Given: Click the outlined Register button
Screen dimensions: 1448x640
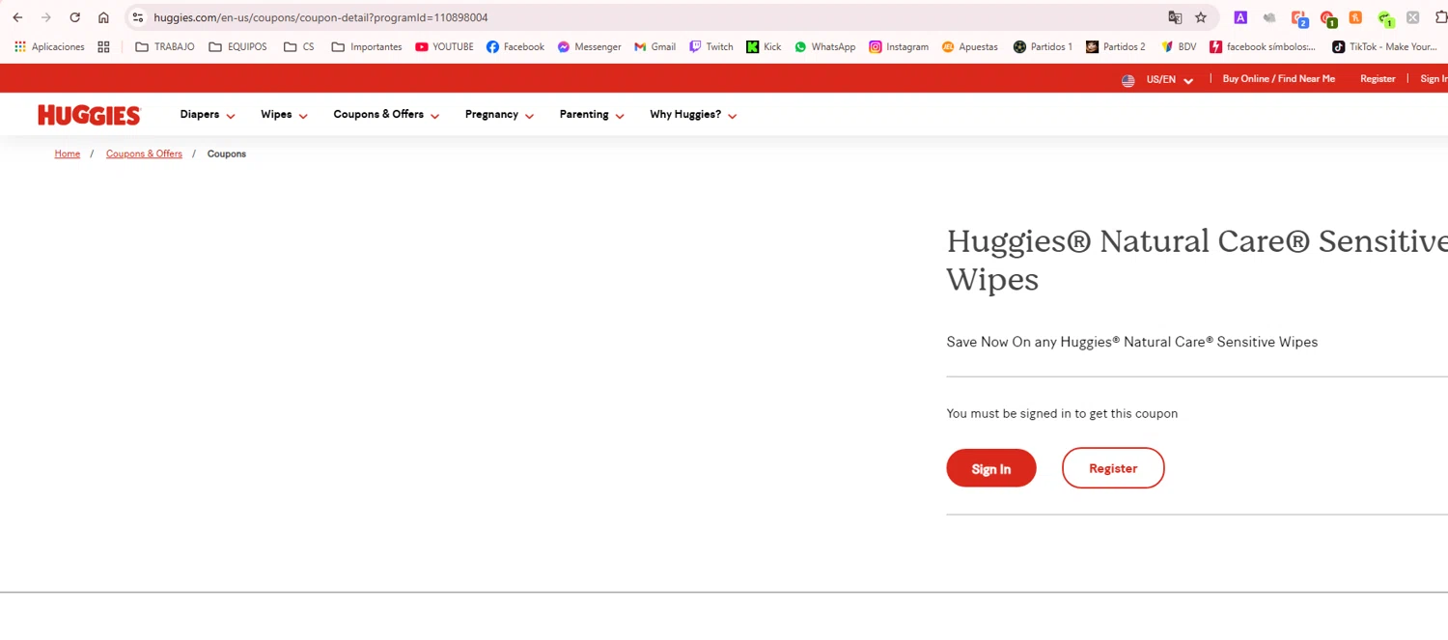Looking at the screenshot, I should click(1113, 468).
